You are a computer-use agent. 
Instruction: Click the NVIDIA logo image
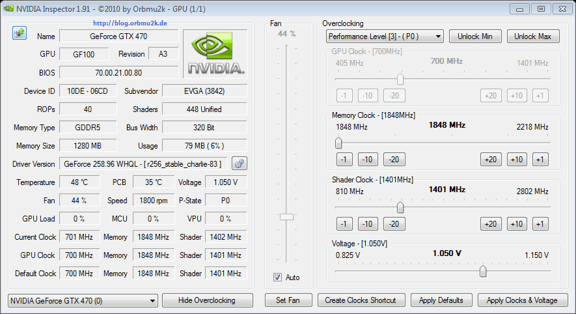215,54
